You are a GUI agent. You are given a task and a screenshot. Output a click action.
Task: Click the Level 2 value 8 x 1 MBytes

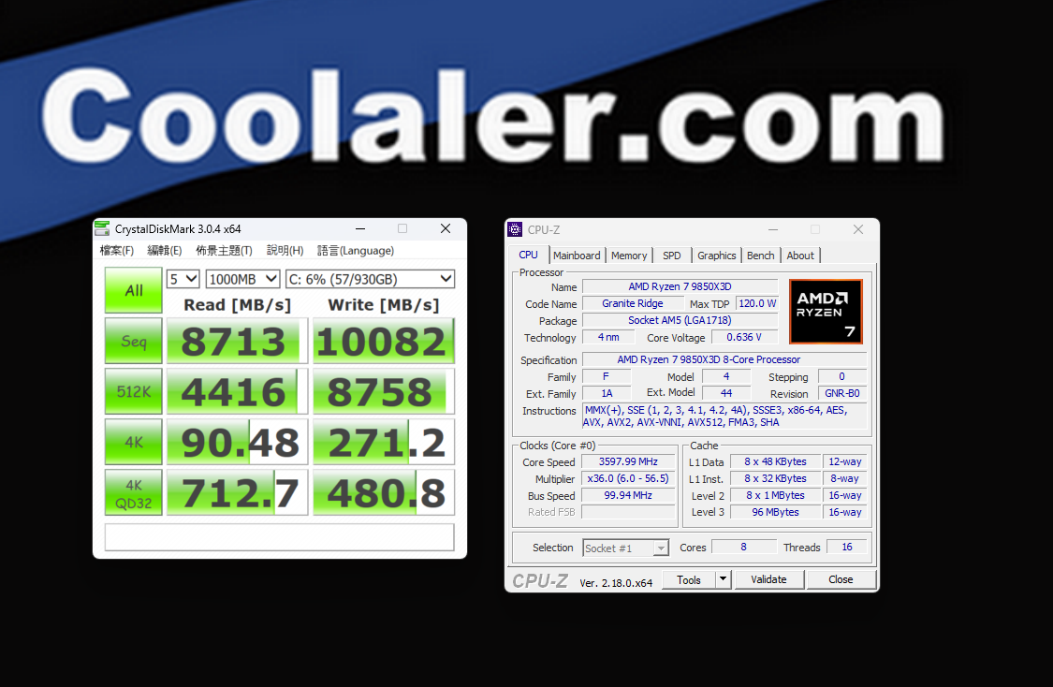click(775, 496)
